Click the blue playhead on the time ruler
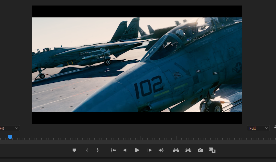276x162 pixels. [10, 137]
